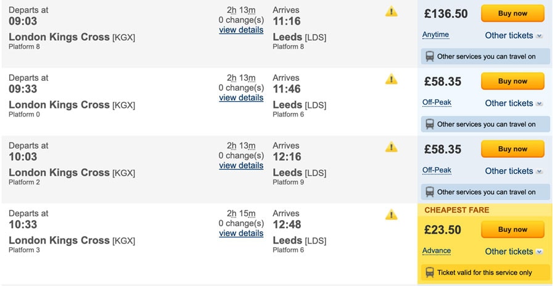Open Off-Peak info for 10:03 train

tap(437, 170)
